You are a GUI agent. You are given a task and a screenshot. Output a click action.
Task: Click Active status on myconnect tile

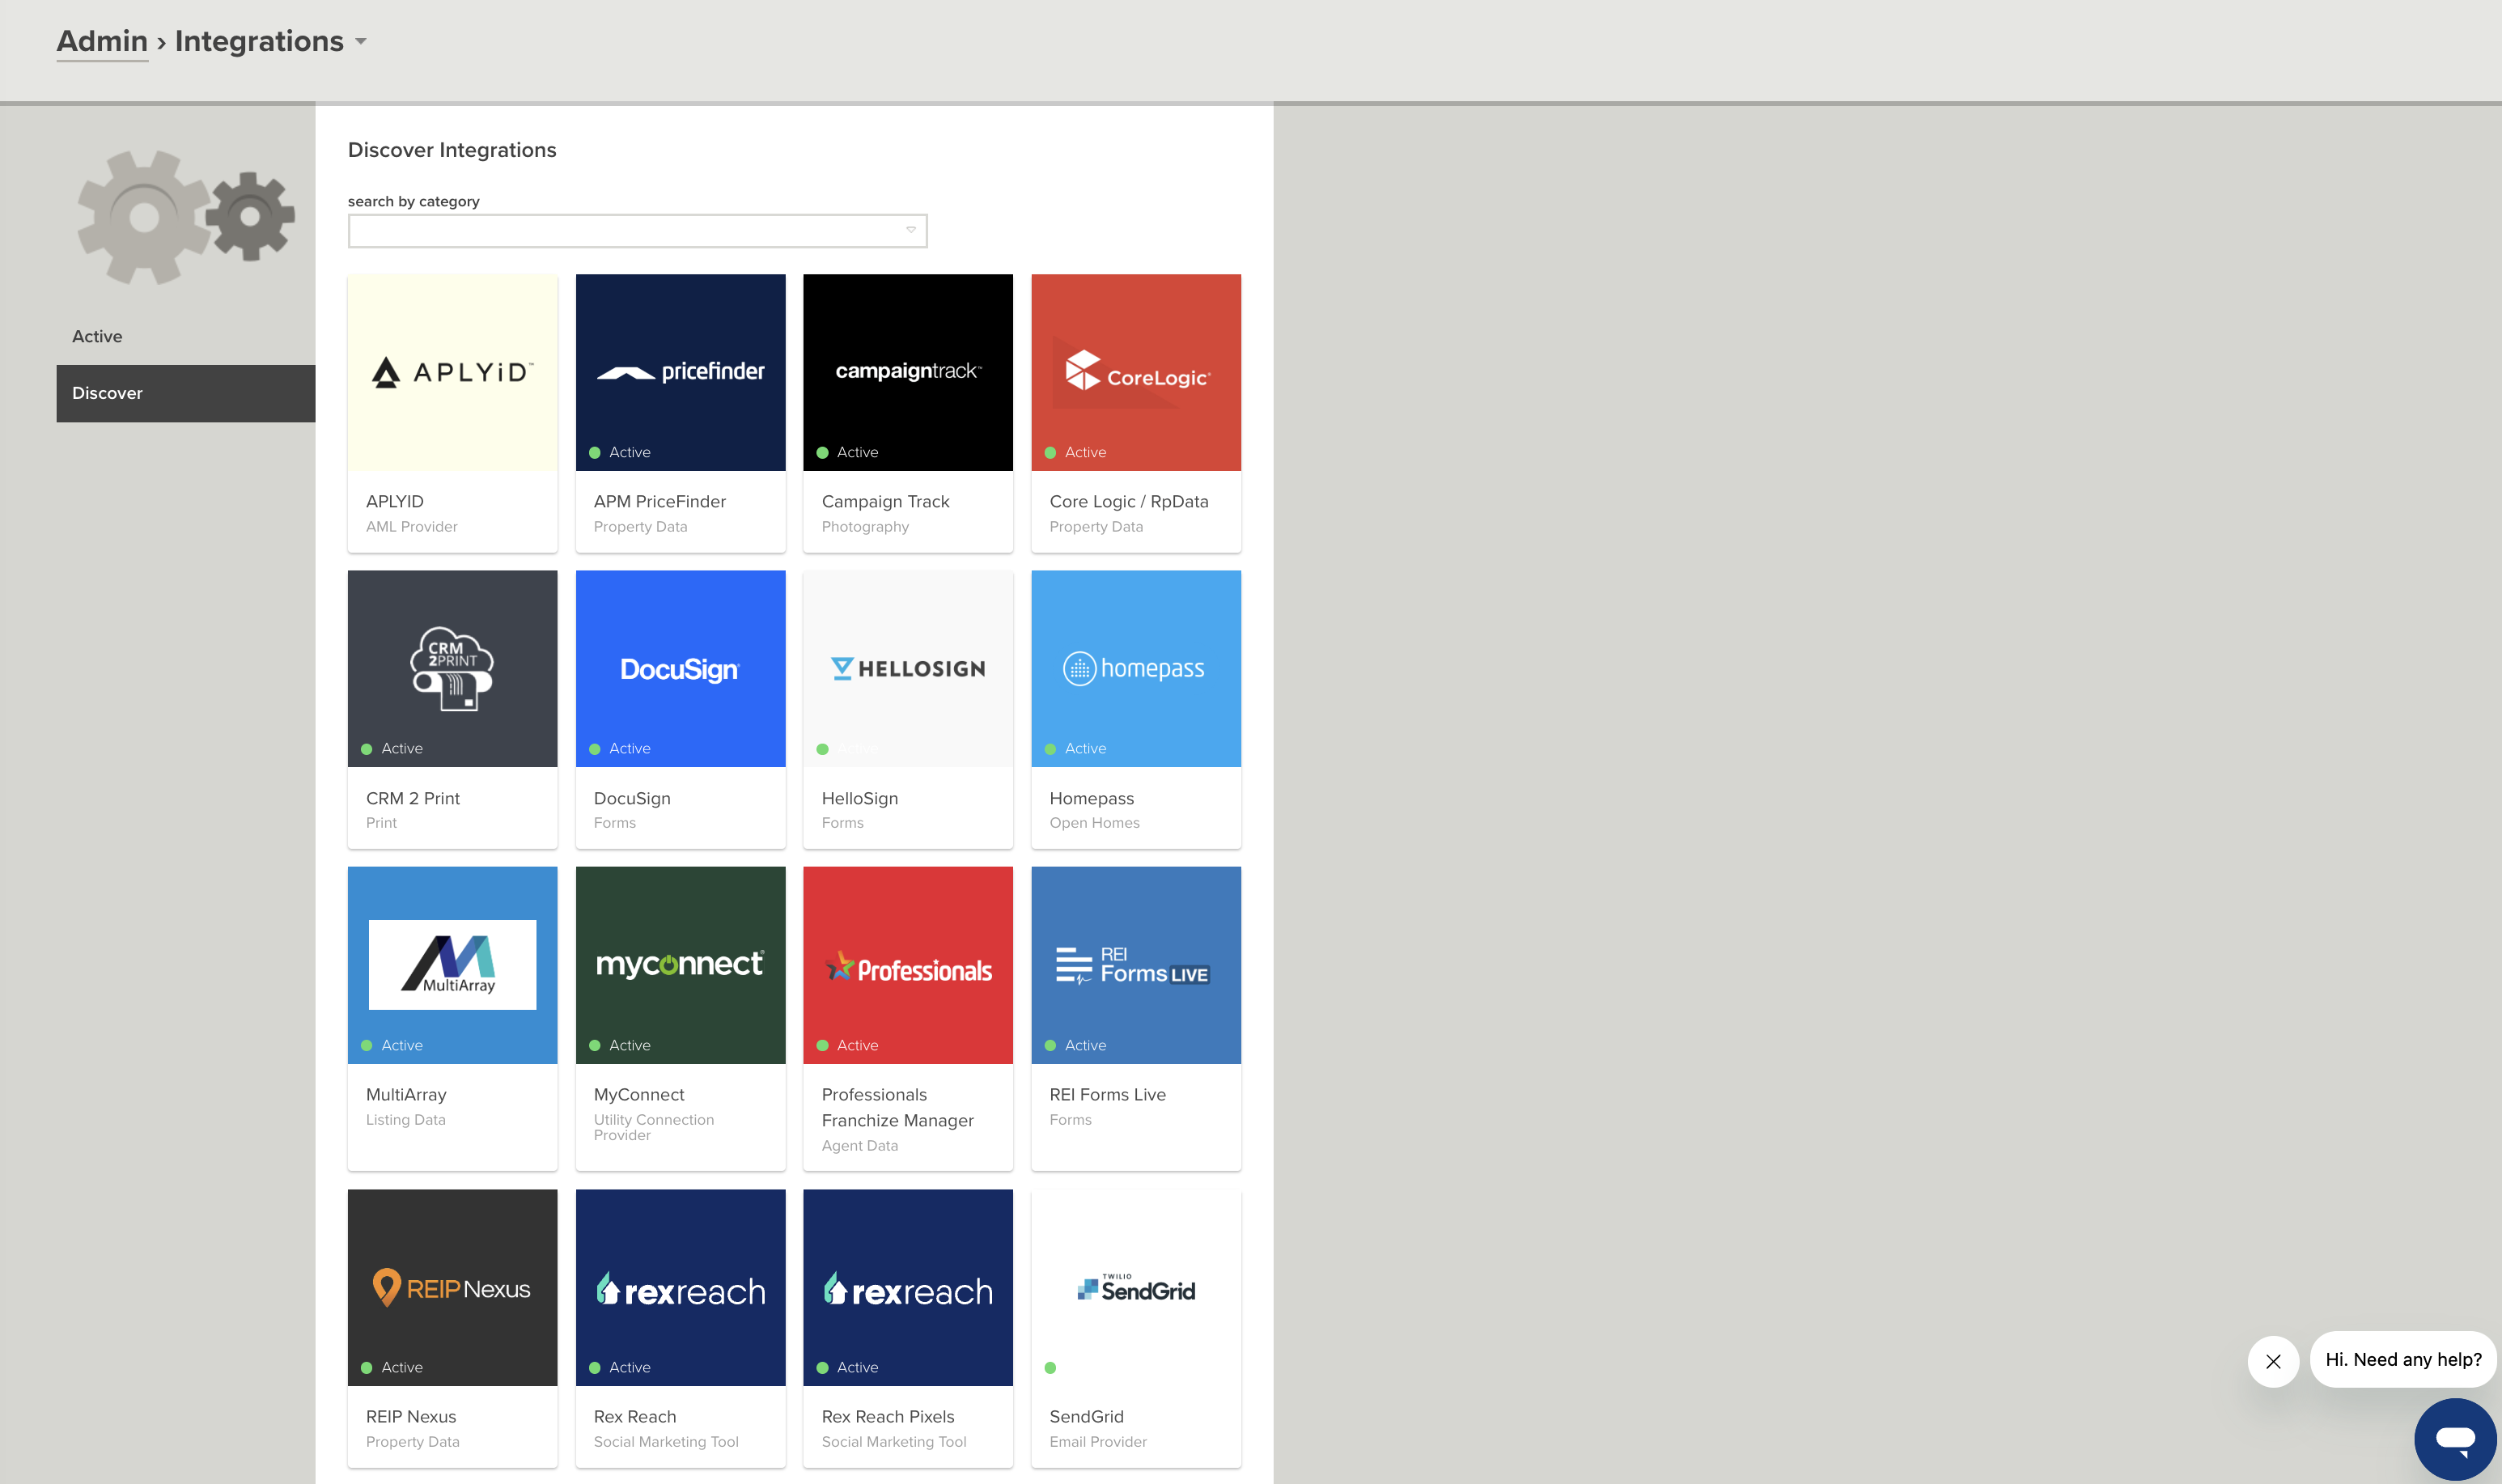click(620, 1045)
